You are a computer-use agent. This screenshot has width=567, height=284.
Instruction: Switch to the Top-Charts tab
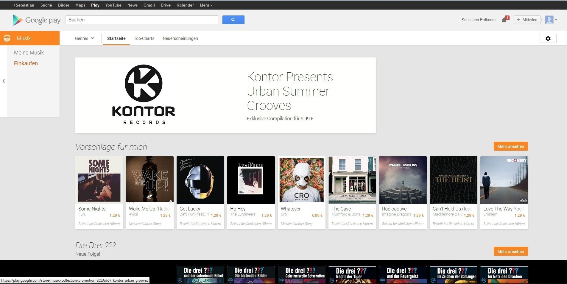(144, 38)
